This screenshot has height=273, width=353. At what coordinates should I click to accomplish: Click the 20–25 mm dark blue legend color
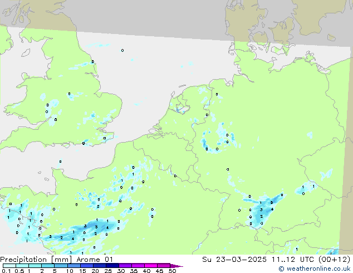point(100,266)
